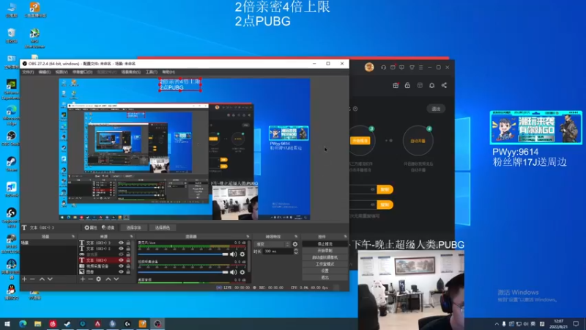This screenshot has width=586, height=330.
Task: Increase transition duration with stepper
Action: point(296,250)
